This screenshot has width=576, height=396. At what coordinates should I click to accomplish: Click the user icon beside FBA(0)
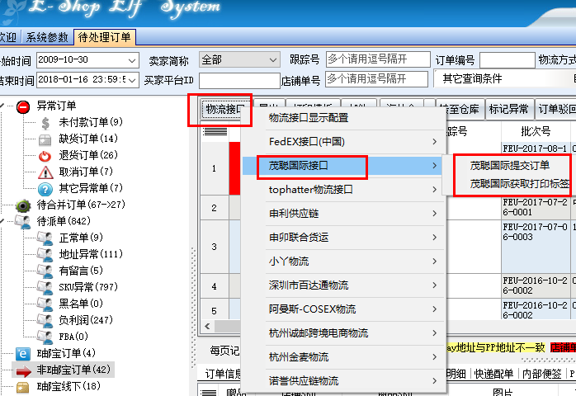click(x=45, y=337)
